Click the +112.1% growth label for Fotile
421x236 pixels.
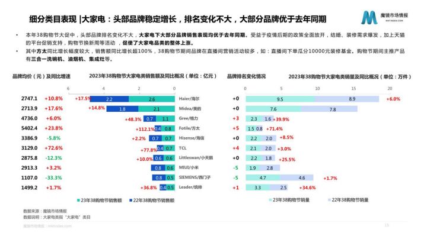(145, 129)
